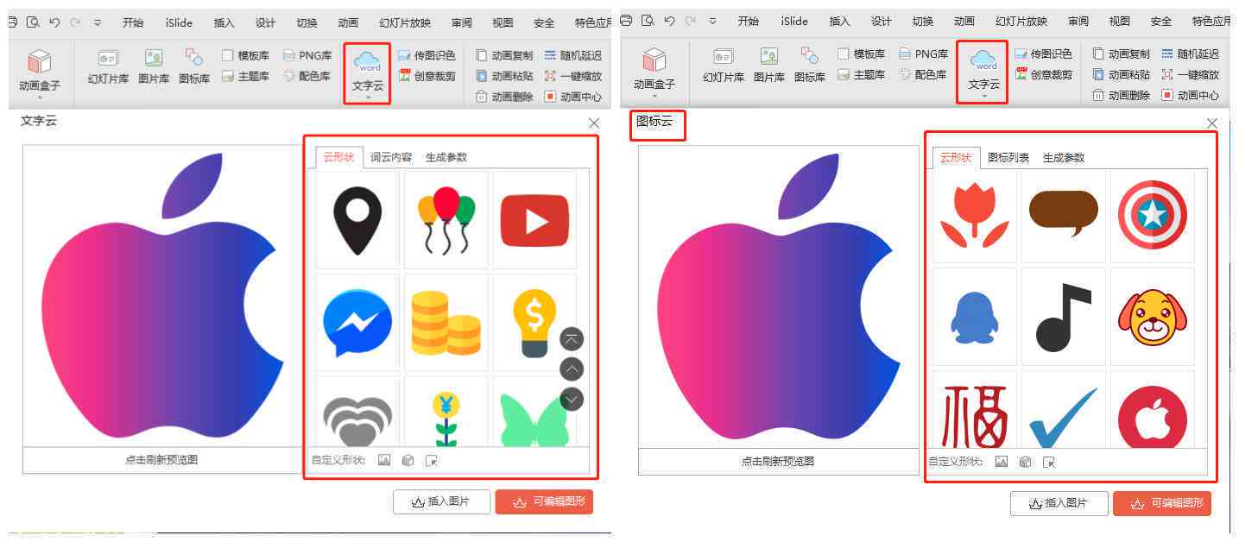
Task: Click 随机延迟 above the 文字云 dialog
Action: 573,55
